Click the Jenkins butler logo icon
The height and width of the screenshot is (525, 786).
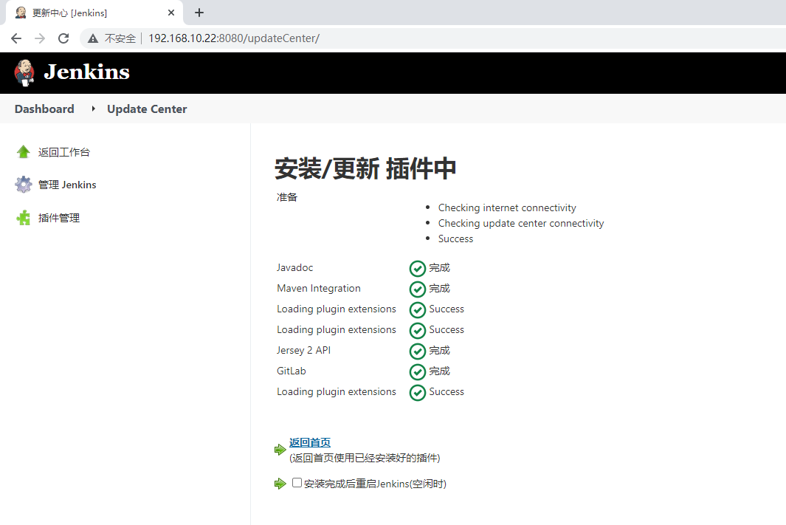point(24,72)
